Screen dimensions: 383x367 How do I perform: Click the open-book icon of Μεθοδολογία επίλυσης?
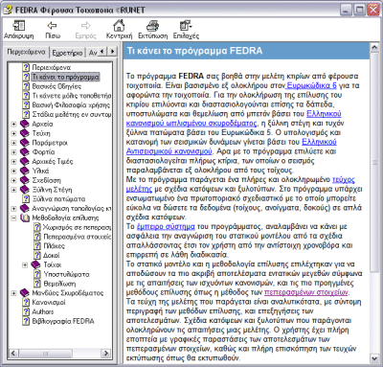[x=25, y=218]
